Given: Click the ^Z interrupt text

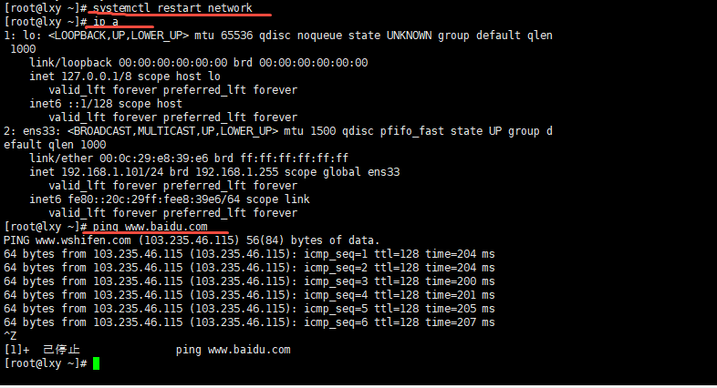Looking at the screenshot, I should [10, 336].
